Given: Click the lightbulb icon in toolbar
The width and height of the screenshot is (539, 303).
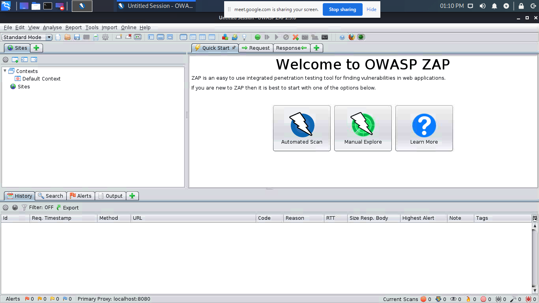Looking at the screenshot, I should pos(244,37).
